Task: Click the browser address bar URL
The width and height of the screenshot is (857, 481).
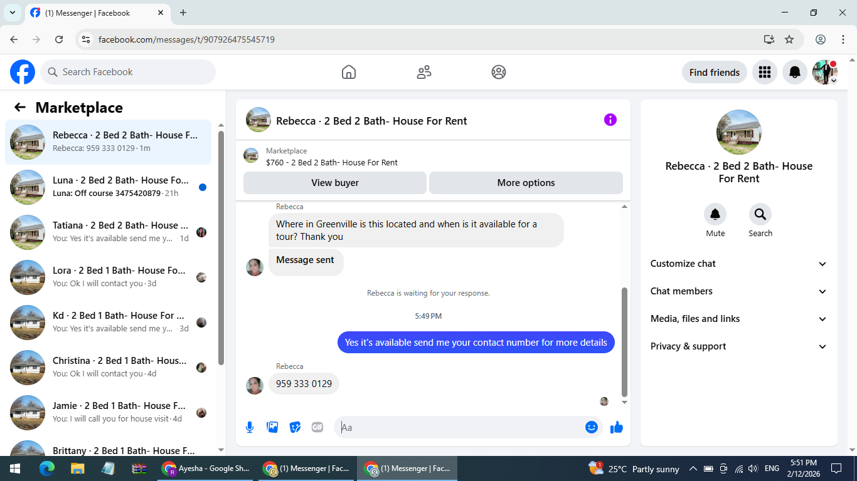Action: click(186, 39)
